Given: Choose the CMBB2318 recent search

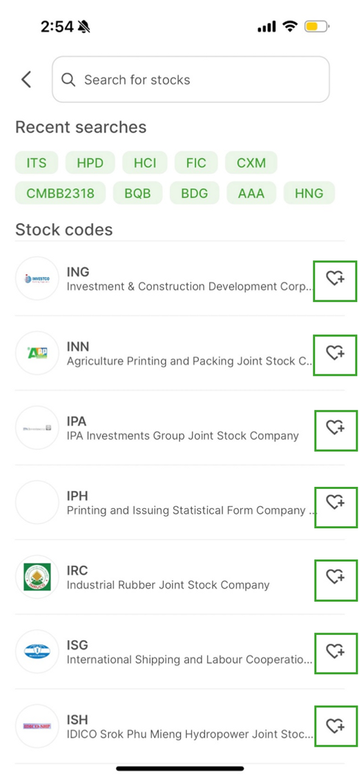Looking at the screenshot, I should point(60,193).
